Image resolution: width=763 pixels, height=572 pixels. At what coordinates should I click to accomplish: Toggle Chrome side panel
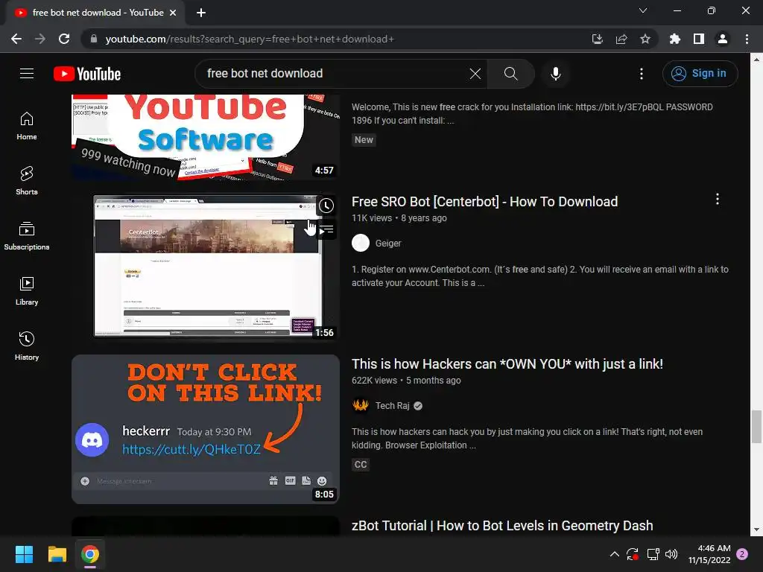[x=699, y=39]
